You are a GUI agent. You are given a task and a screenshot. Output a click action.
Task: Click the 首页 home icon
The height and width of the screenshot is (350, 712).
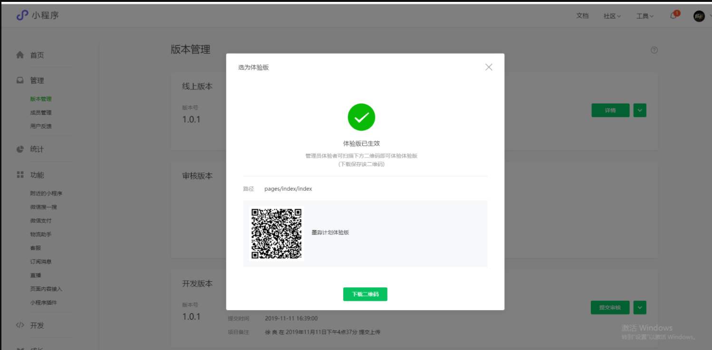[x=20, y=55]
